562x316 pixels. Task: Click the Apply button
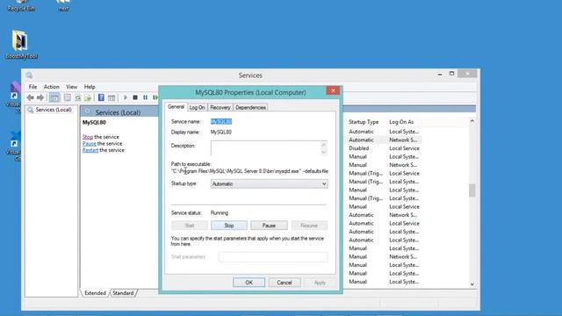click(320, 283)
